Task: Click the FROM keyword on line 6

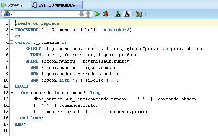Action: 36,55
